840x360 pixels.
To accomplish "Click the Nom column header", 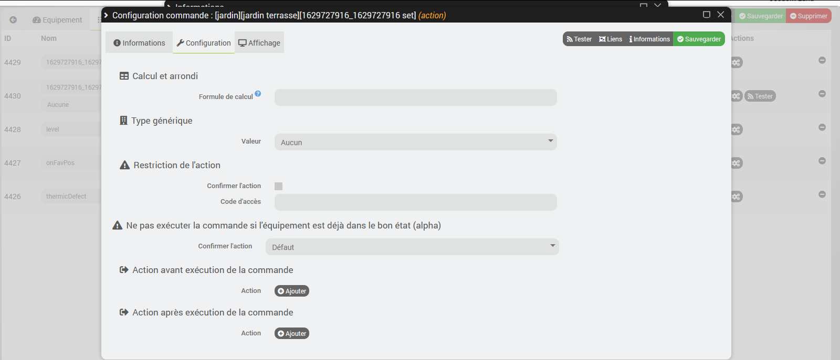I will (x=49, y=38).
